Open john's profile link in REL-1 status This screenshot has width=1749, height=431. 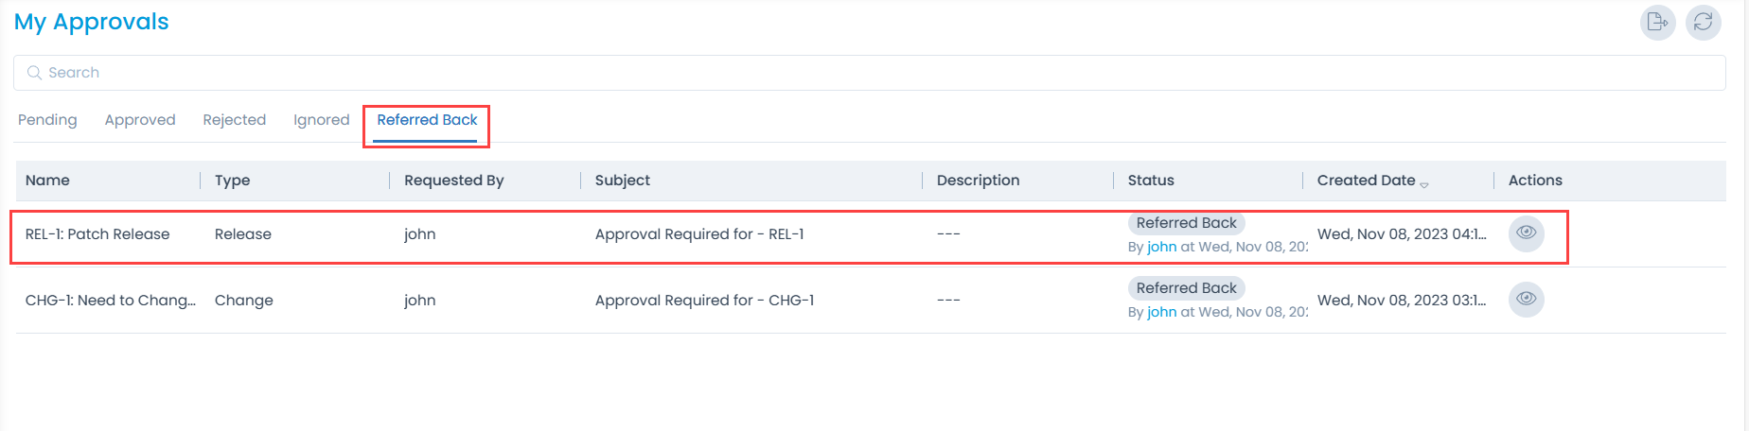pyautogui.click(x=1161, y=247)
